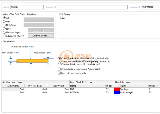This screenshot has height=114, width=160.
Task: Click the rule Name input field
Action: 27,7
